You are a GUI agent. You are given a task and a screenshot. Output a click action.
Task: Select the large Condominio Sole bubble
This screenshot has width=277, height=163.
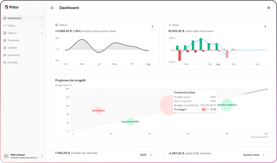[166, 105]
